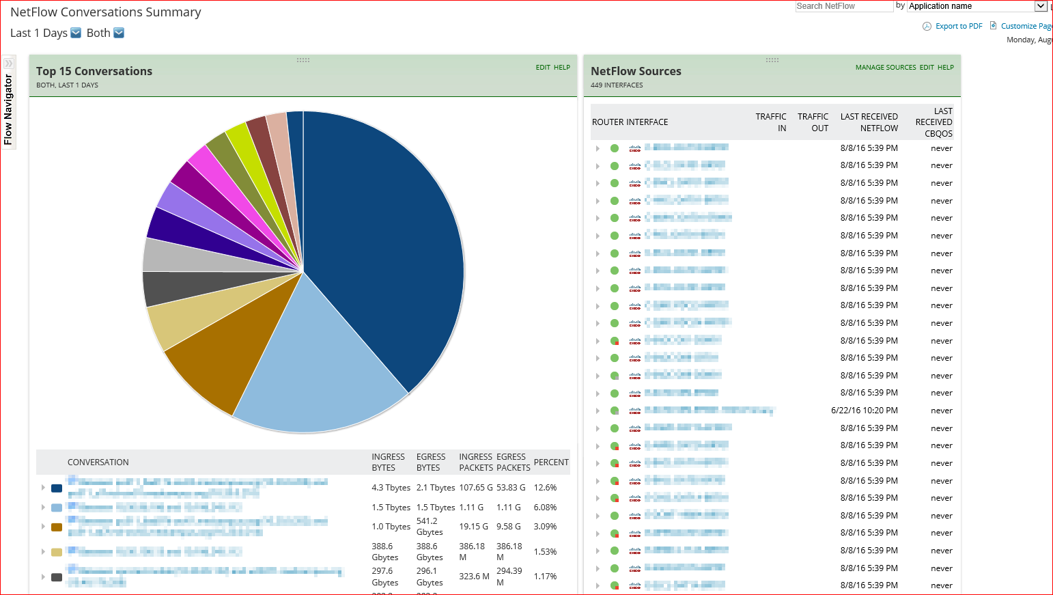Click the Search NetFlow input field
The height and width of the screenshot is (595, 1053).
[845, 6]
